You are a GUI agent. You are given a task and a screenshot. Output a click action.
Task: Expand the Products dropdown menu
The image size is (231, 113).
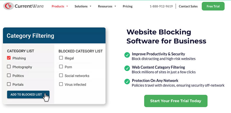coord(60,6)
